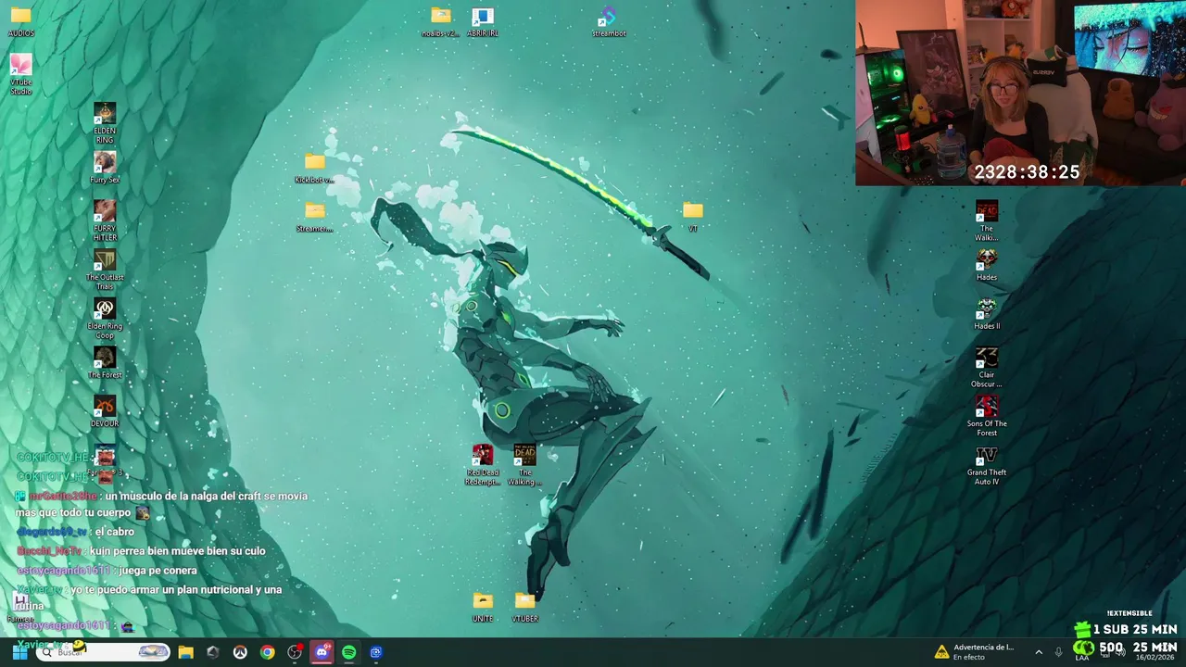Select the Elden Ring Coop shortcut
This screenshot has height=667, width=1186.
click(105, 319)
